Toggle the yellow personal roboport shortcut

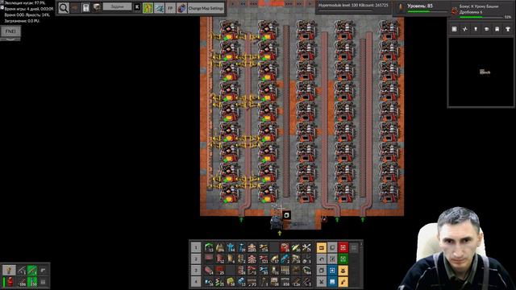click(343, 271)
